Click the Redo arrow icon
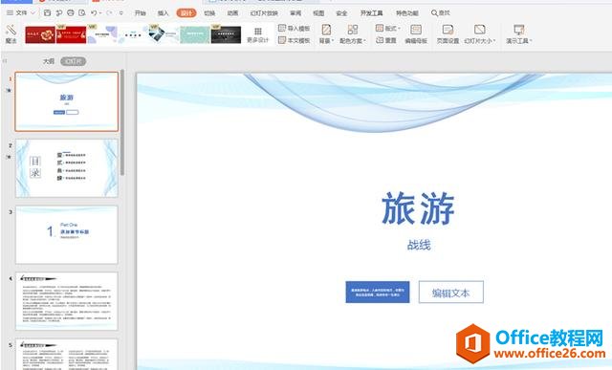Image resolution: width=612 pixels, height=370 pixels. coord(109,12)
